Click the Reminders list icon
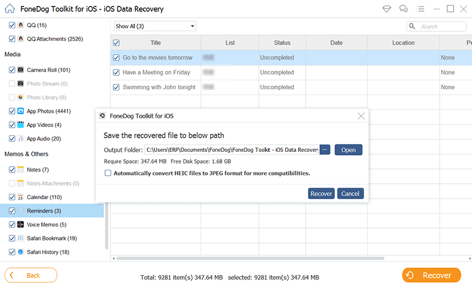The width and height of the screenshot is (472, 289). [21, 210]
